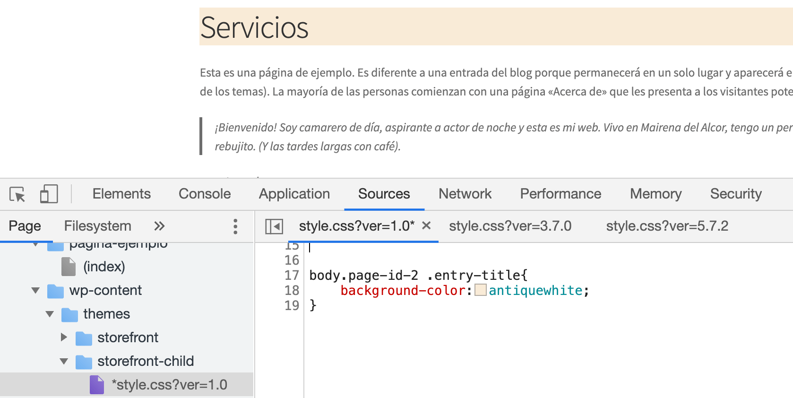Open the Network tab
793x398 pixels.
[x=465, y=194]
